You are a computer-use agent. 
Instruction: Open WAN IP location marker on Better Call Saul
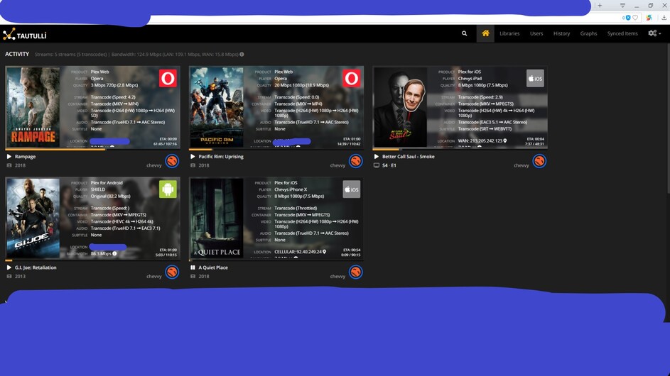505,141
